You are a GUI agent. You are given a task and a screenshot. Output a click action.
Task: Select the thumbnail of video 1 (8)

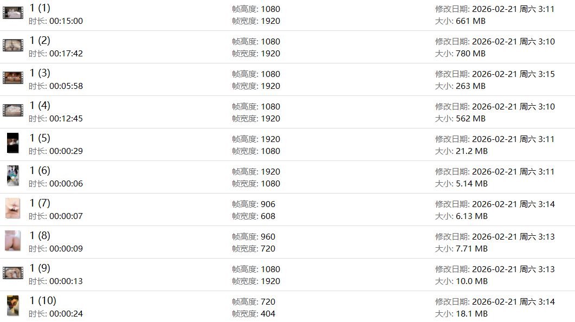click(13, 241)
